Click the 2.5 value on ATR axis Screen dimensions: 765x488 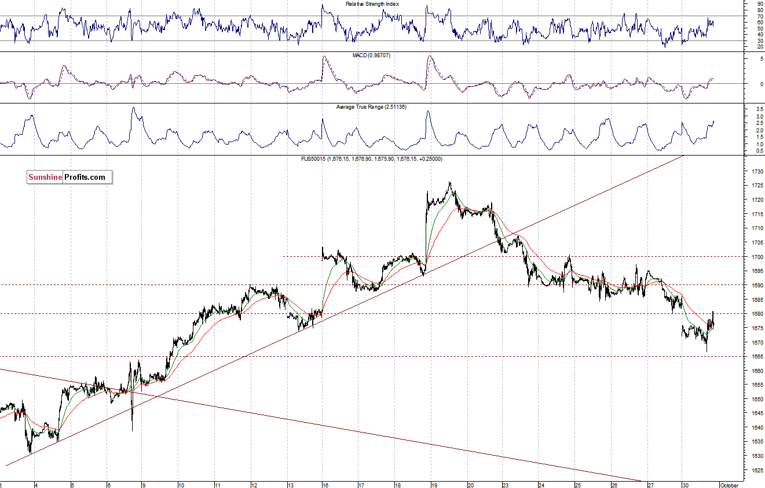tap(759, 123)
